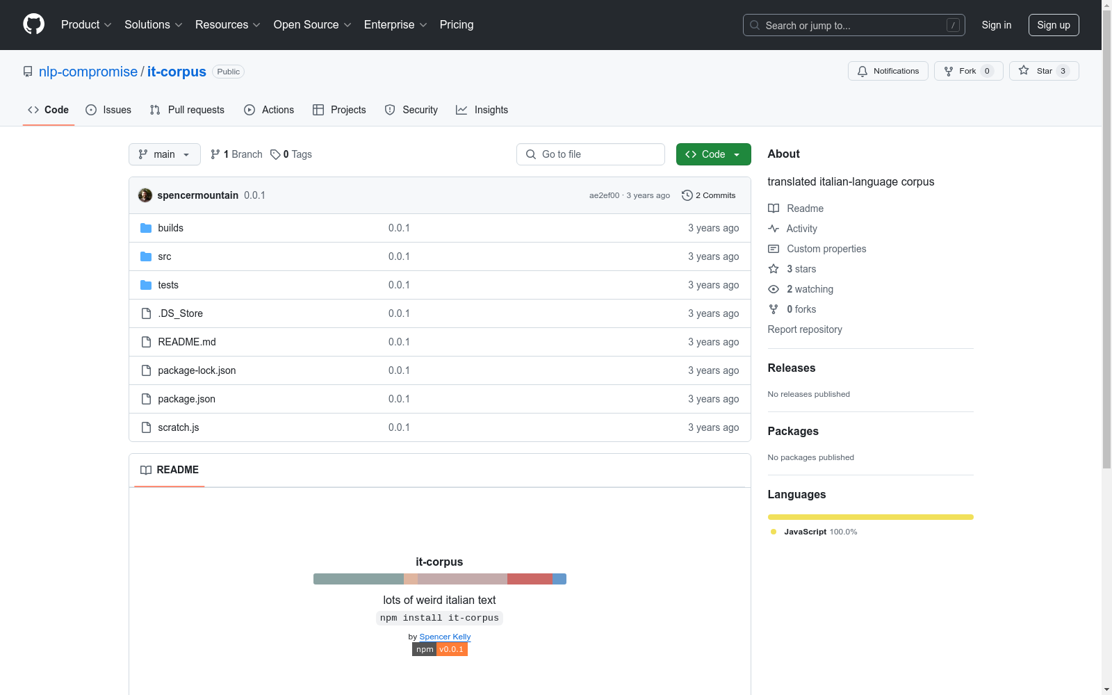
Task: Click the yellow dot beside JavaScript
Action: tap(774, 532)
